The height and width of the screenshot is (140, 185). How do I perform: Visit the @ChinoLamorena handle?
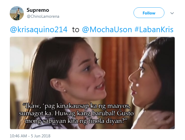(43, 16)
